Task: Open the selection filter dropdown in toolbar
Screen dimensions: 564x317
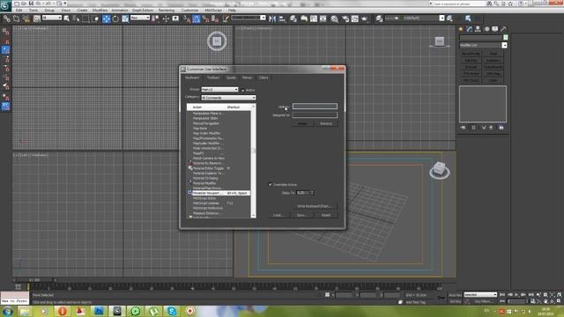Action: (x=52, y=18)
